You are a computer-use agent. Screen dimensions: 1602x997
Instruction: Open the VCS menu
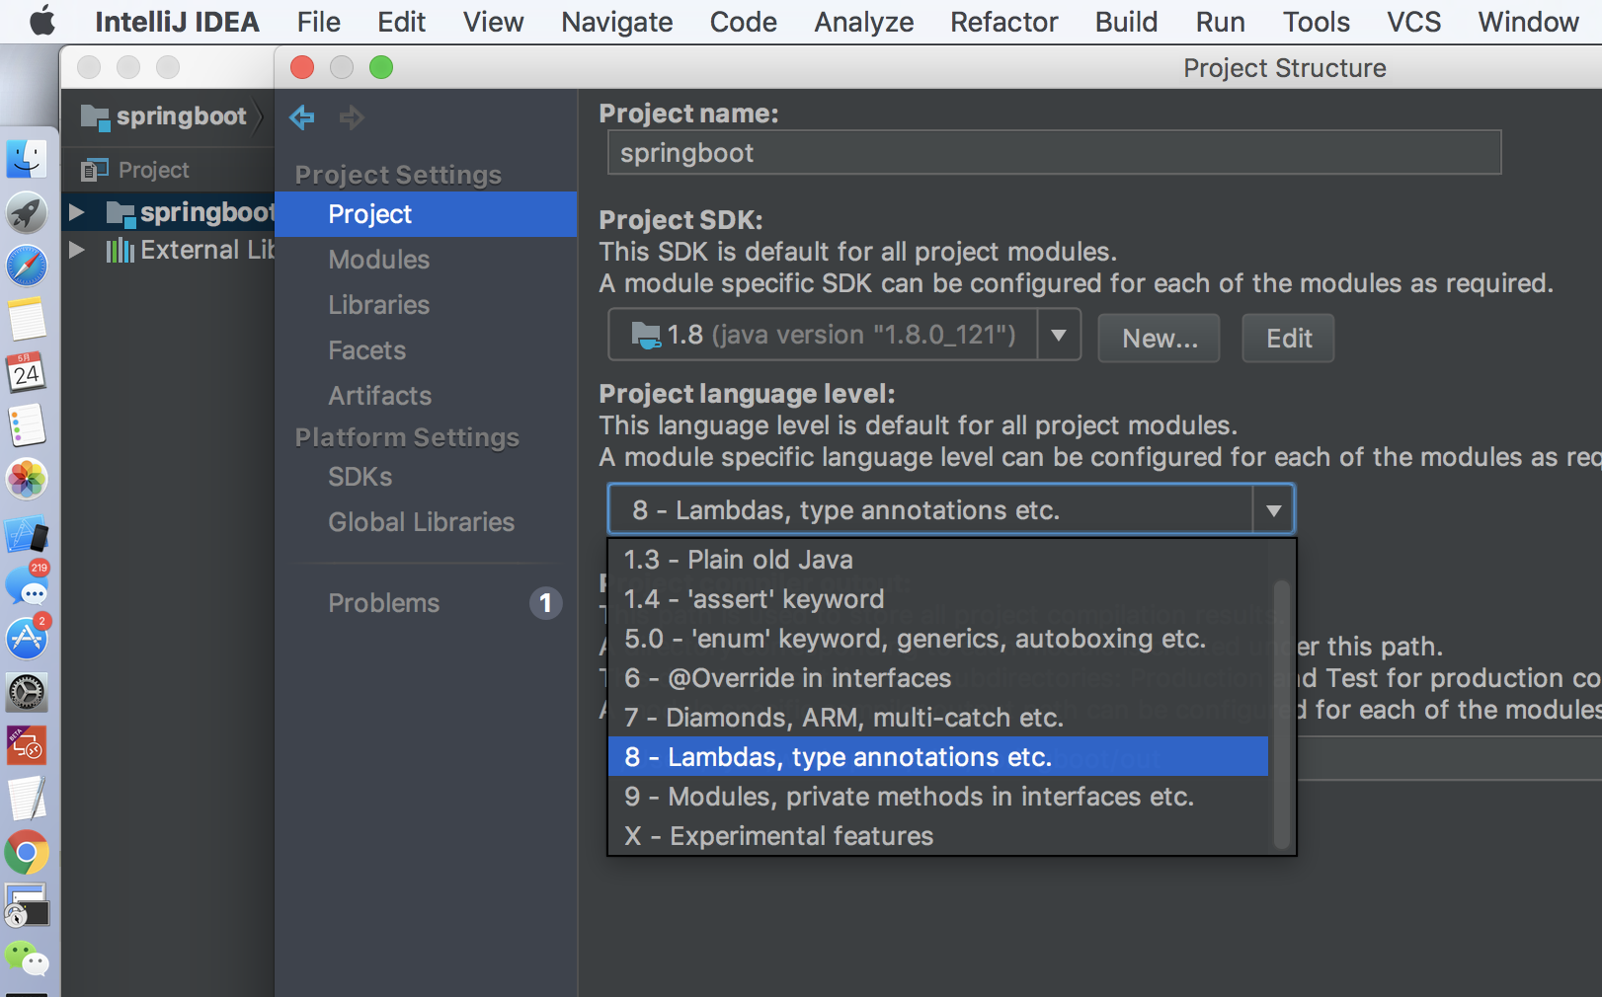coord(1413,22)
